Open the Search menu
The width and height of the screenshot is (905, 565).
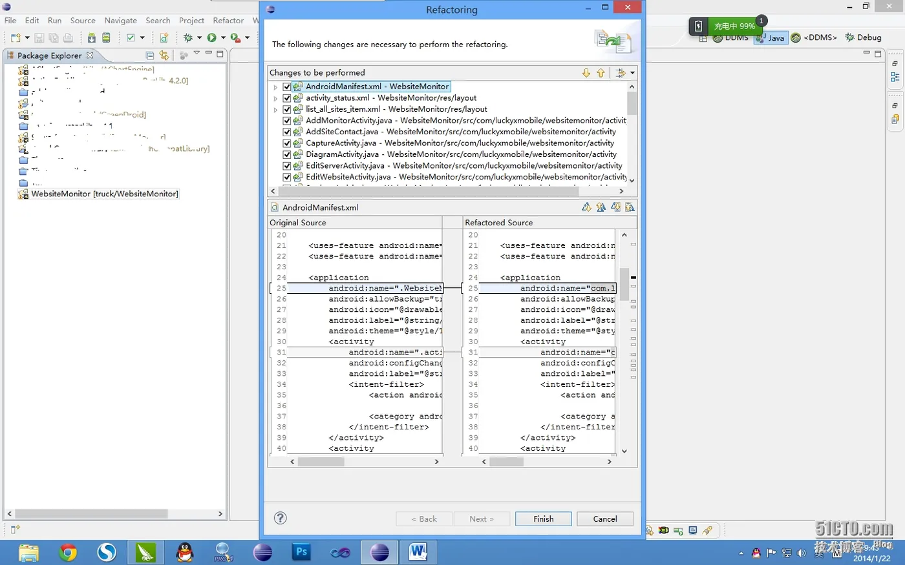[158, 21]
